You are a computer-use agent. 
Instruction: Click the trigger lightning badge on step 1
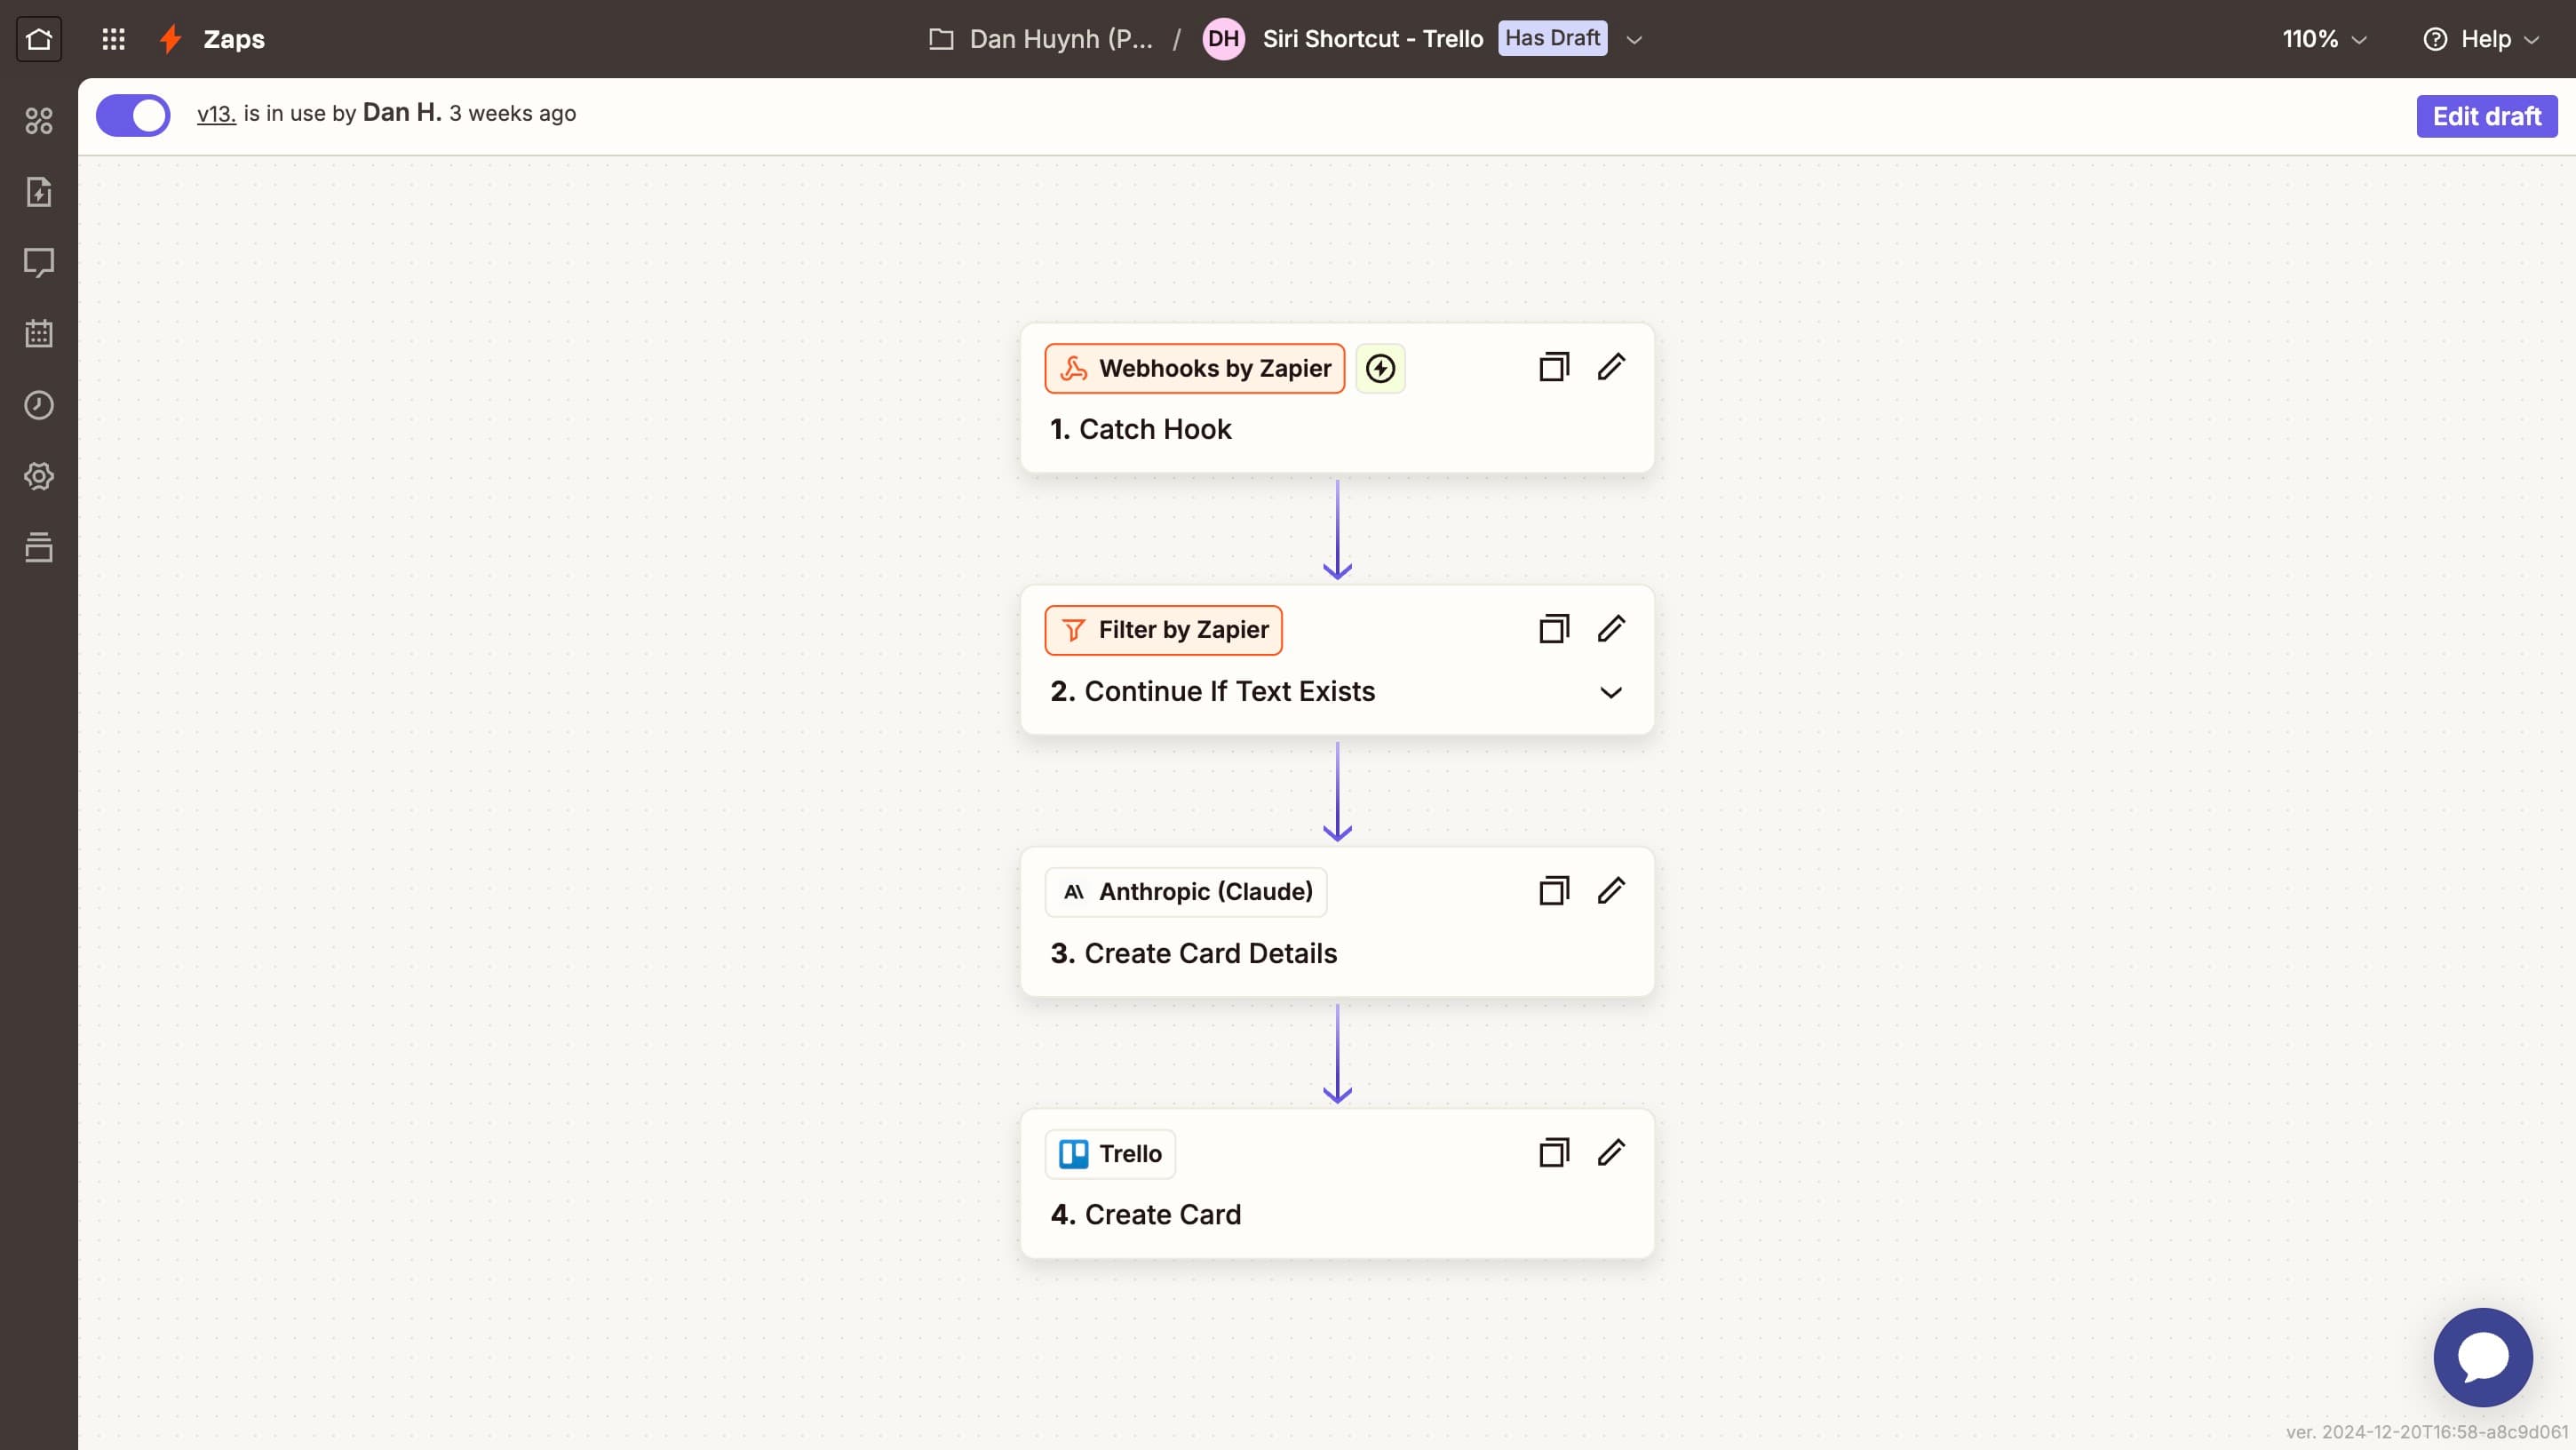tap(1380, 368)
